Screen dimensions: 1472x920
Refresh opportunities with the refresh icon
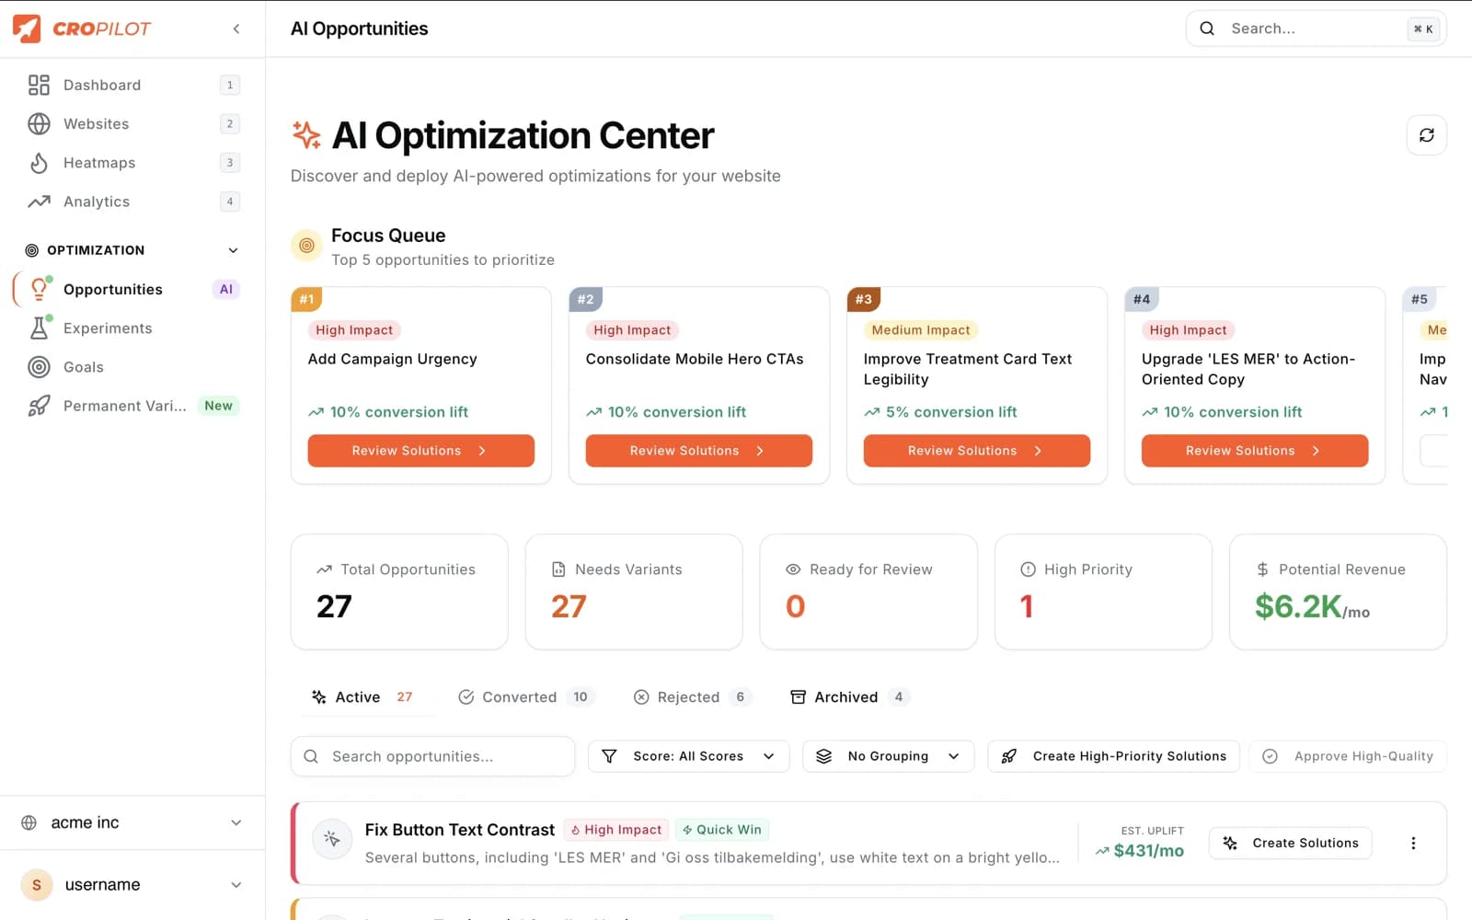(x=1426, y=135)
